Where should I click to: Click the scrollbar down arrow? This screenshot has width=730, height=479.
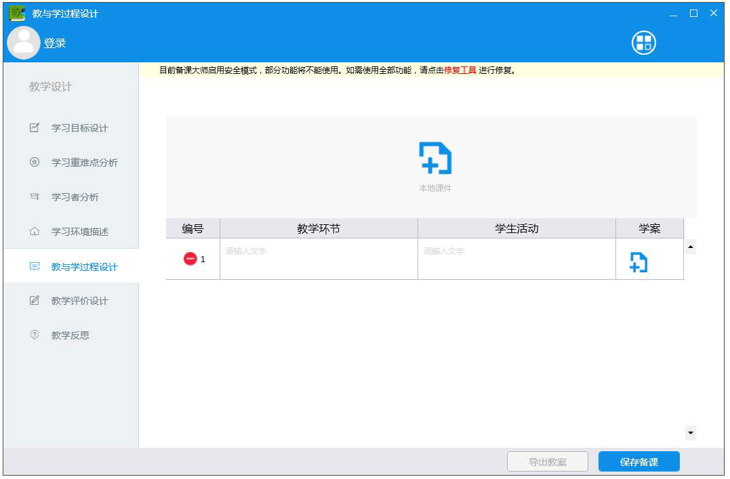[690, 432]
